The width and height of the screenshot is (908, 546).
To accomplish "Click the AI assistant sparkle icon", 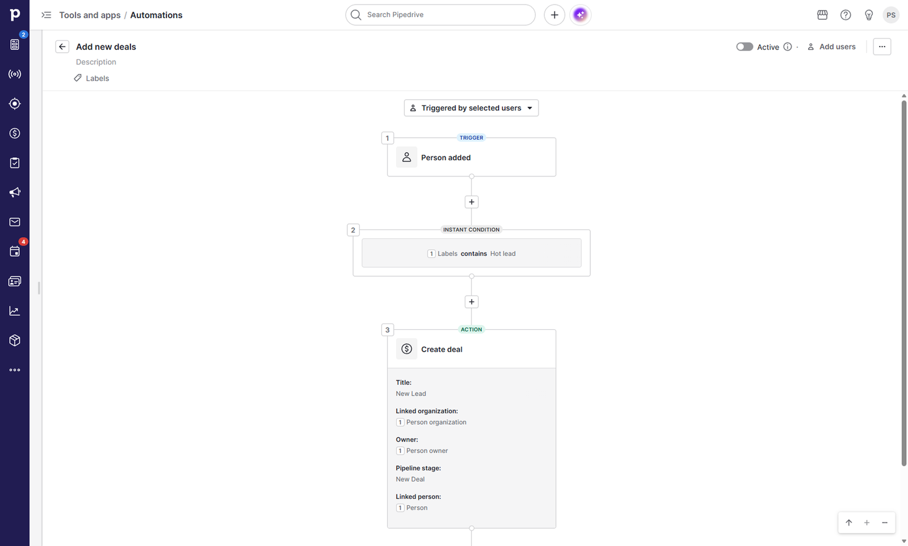I will [580, 15].
